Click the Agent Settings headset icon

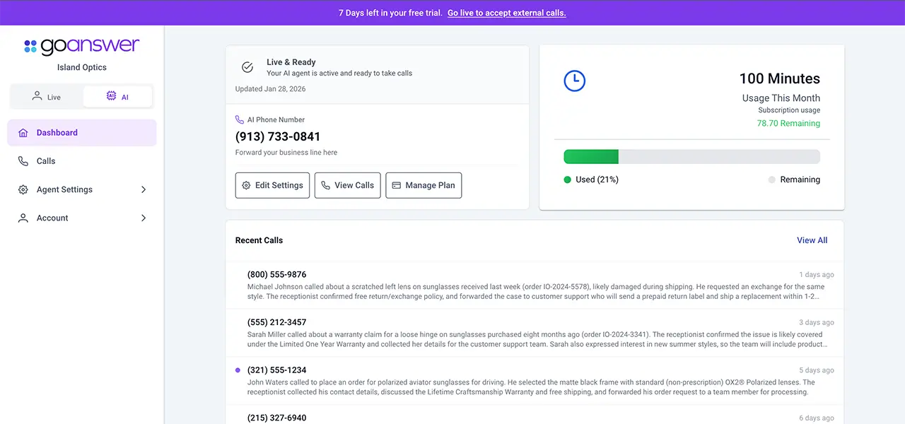23,189
